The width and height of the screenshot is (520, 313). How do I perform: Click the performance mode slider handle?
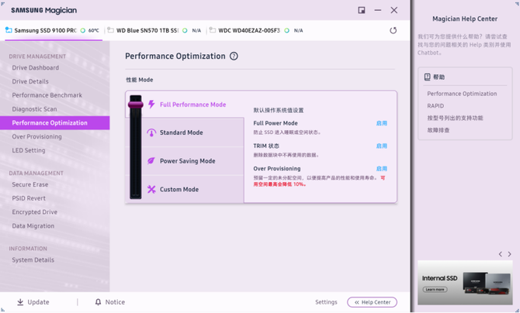136,105
